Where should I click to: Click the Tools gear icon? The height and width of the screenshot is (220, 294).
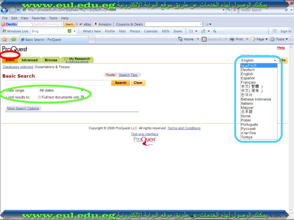tap(272, 39)
